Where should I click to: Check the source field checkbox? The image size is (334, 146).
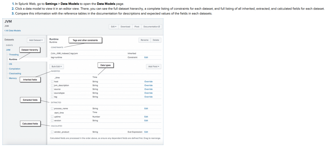pos(52,89)
